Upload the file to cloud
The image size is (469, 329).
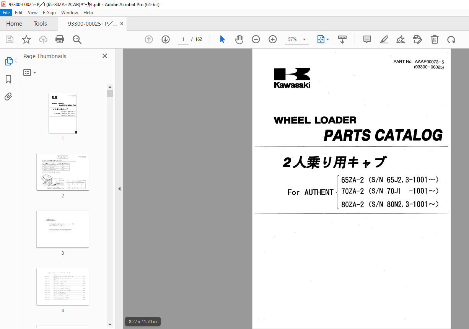click(x=43, y=39)
